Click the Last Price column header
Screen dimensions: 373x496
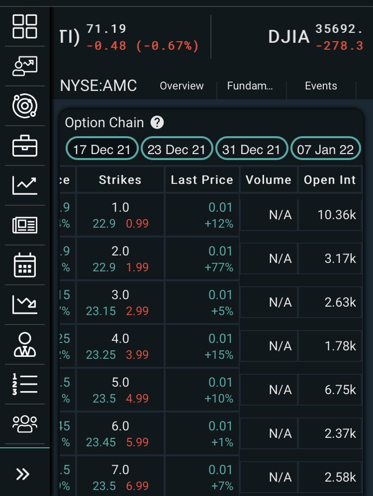click(202, 180)
